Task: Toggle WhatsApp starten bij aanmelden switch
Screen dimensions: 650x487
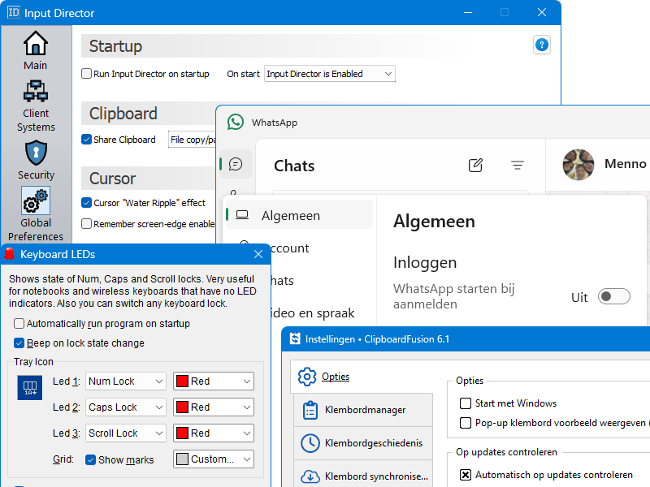Action: pyautogui.click(x=614, y=296)
